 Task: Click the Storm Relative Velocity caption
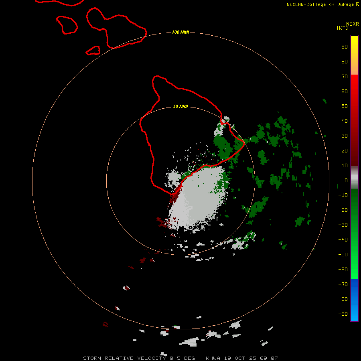[x=180, y=358]
